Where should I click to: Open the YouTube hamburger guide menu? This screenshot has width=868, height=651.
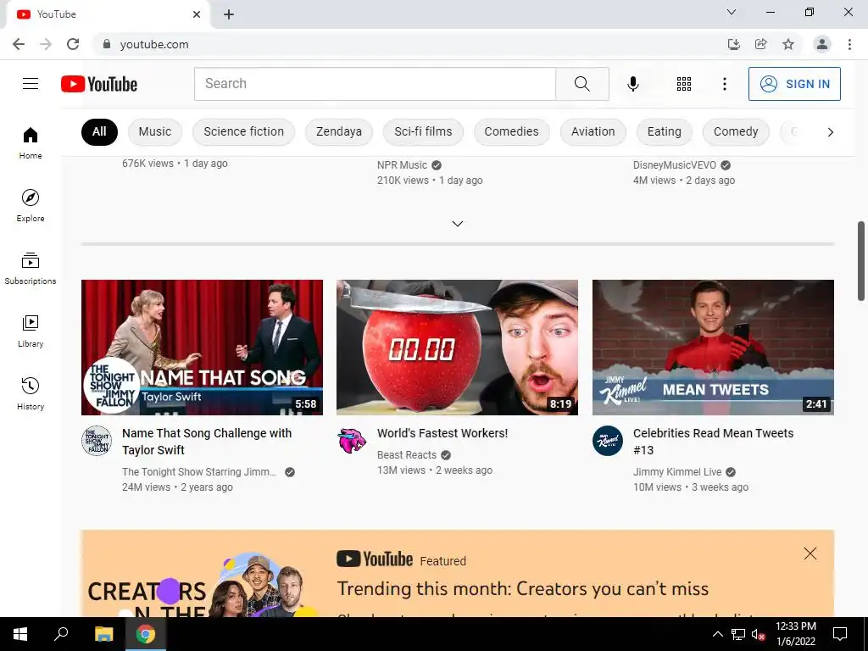pos(31,84)
